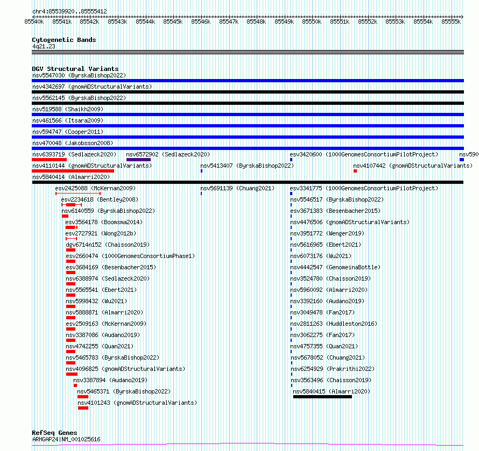This screenshot has width=479, height=451.
Task: Select nsv3062275 (Fan2017) label
Action: (322, 335)
